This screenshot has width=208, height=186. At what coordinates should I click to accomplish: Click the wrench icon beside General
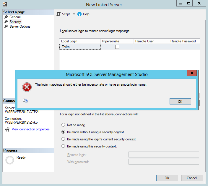[x=6, y=17]
